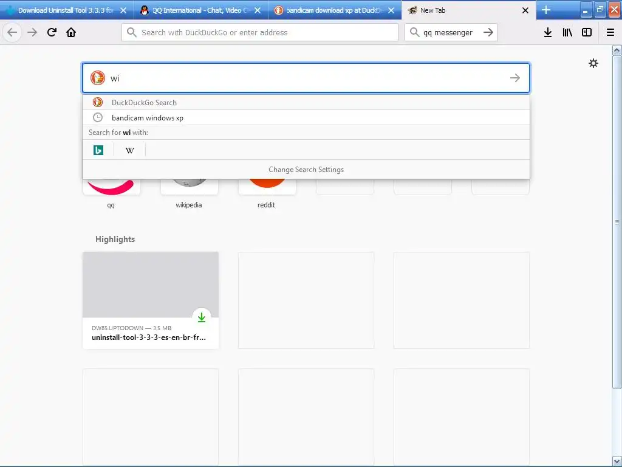The width and height of the screenshot is (622, 467).
Task: Click the scrollbar down arrow
Action: point(617,461)
